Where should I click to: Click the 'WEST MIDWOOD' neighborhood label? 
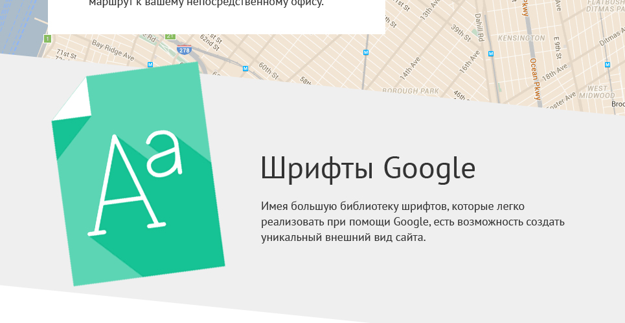click(597, 92)
